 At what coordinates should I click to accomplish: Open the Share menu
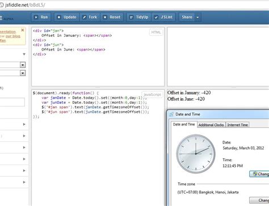tap(187, 17)
